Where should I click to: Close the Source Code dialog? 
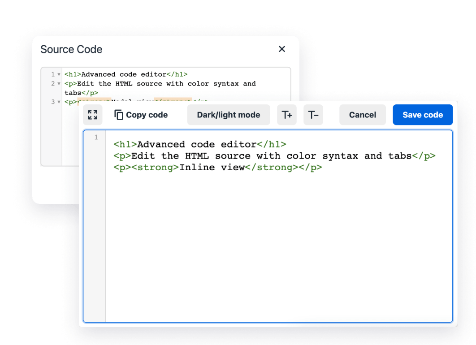tap(282, 49)
